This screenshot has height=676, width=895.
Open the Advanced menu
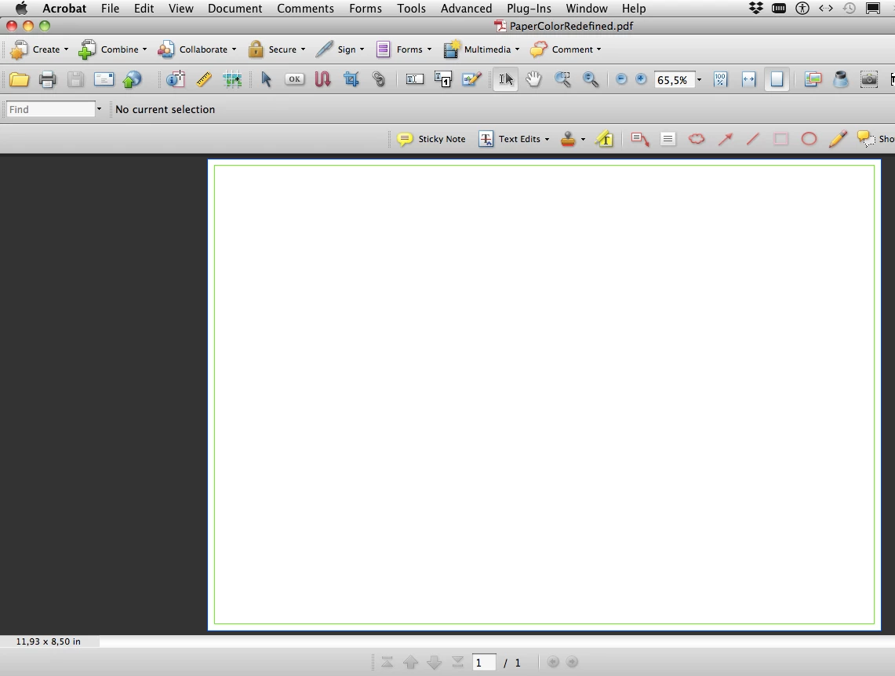click(466, 9)
